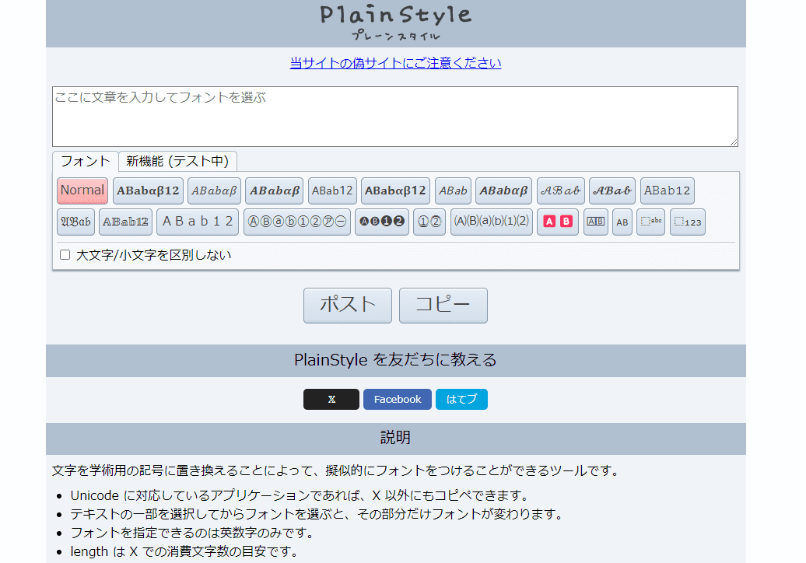Share via はてブ button

pyautogui.click(x=461, y=399)
